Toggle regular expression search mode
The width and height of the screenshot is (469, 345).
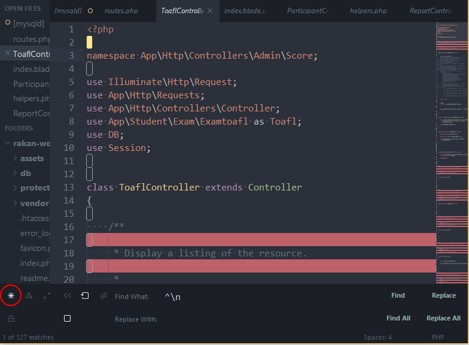11,296
